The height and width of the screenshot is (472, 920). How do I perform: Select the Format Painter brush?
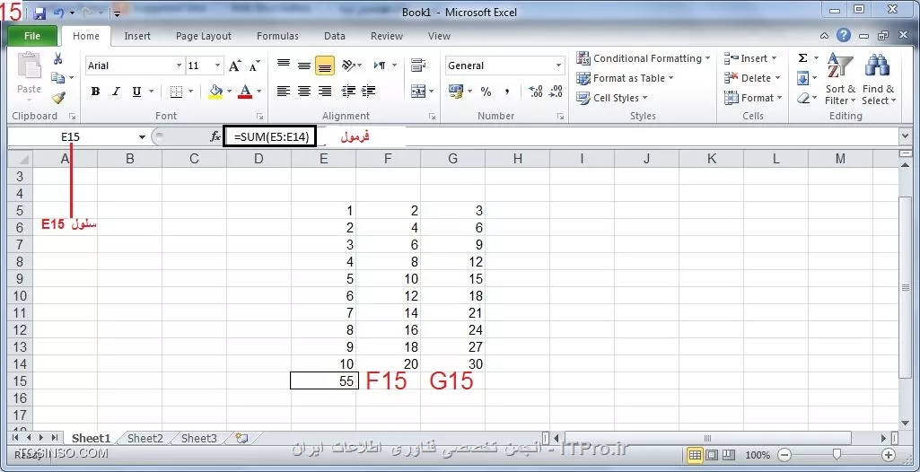[x=58, y=97]
